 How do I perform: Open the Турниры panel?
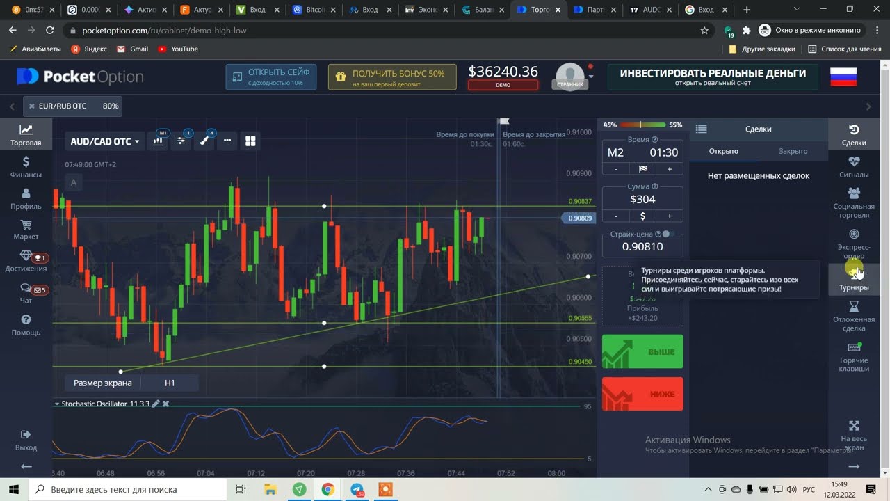pyautogui.click(x=854, y=280)
